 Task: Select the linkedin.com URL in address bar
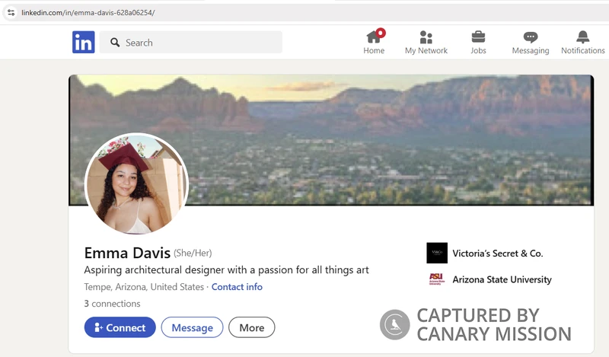tap(88, 12)
